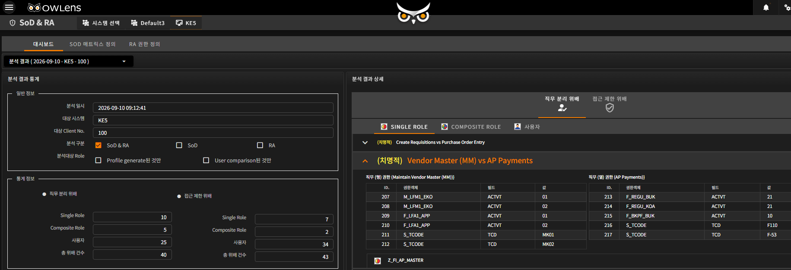Select row 214 F_REGU_KOA
791x270 pixels.
(690, 206)
